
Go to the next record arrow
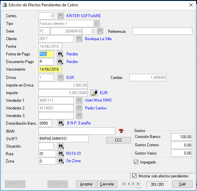click(x=134, y=184)
